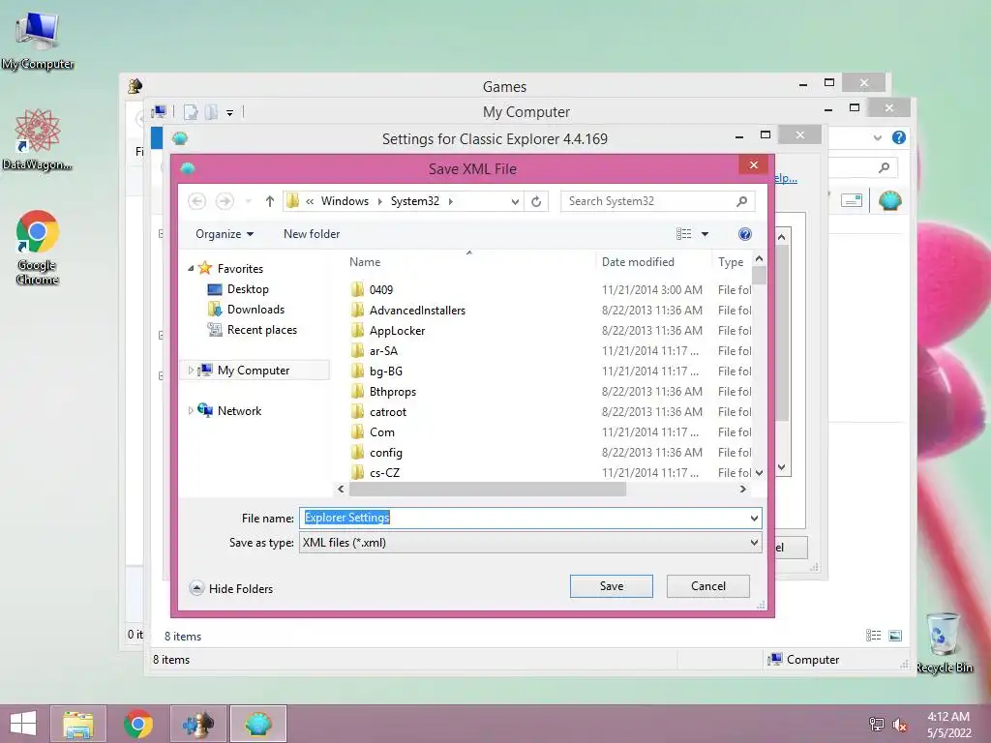Select the catroot folder row
991x743 pixels.
[550, 412]
